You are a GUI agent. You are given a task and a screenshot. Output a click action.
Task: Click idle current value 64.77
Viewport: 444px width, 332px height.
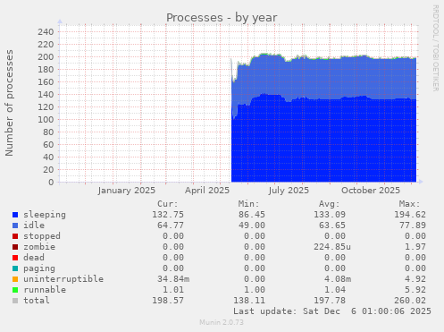pos(171,226)
